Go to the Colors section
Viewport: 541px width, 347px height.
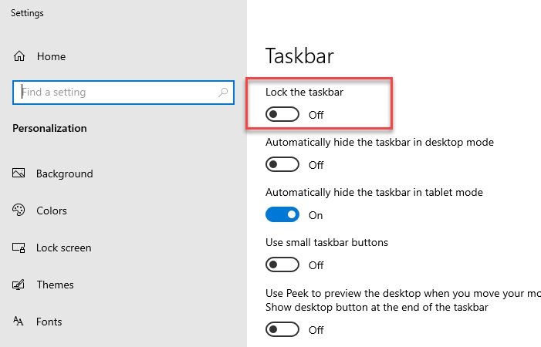coord(52,211)
